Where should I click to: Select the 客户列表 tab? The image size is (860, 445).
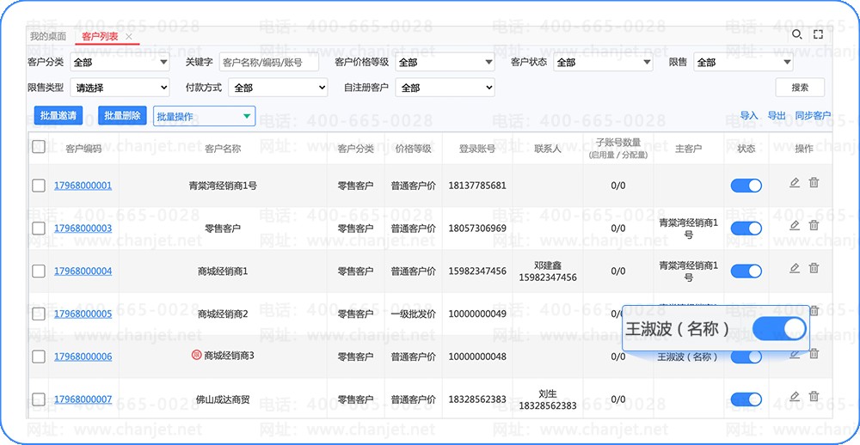click(x=100, y=36)
